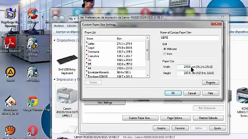
Task: Select Statement row in Paper List
Action: (115, 52)
